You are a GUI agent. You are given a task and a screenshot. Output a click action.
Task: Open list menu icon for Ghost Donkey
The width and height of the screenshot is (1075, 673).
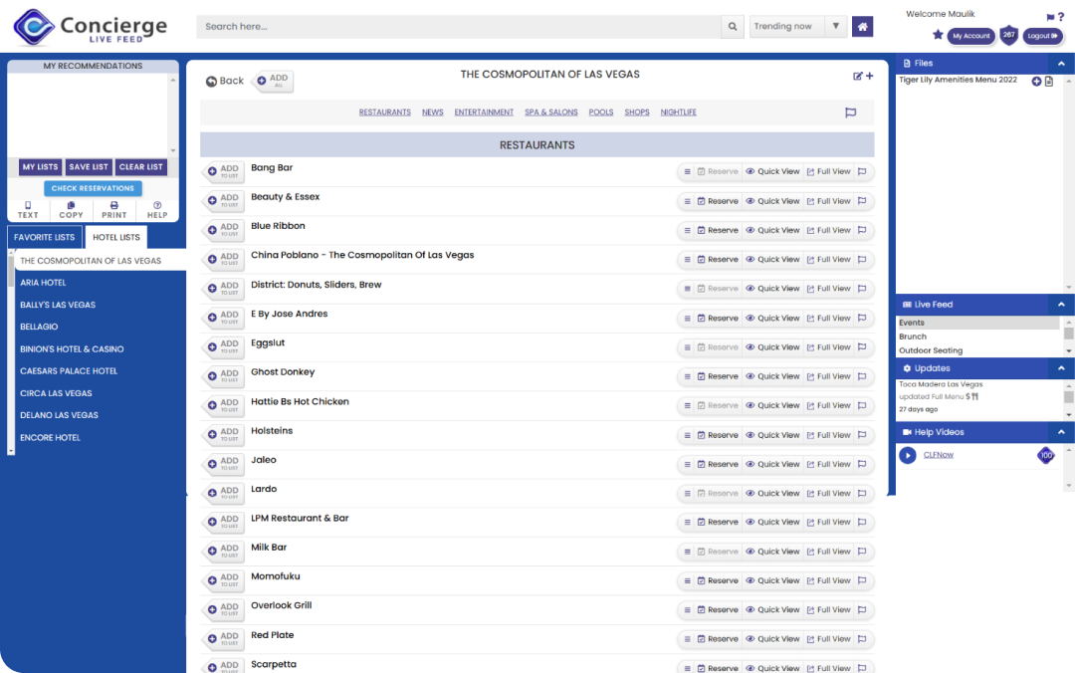[687, 376]
